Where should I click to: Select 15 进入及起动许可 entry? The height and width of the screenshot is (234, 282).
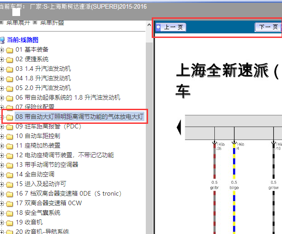click(x=41, y=184)
